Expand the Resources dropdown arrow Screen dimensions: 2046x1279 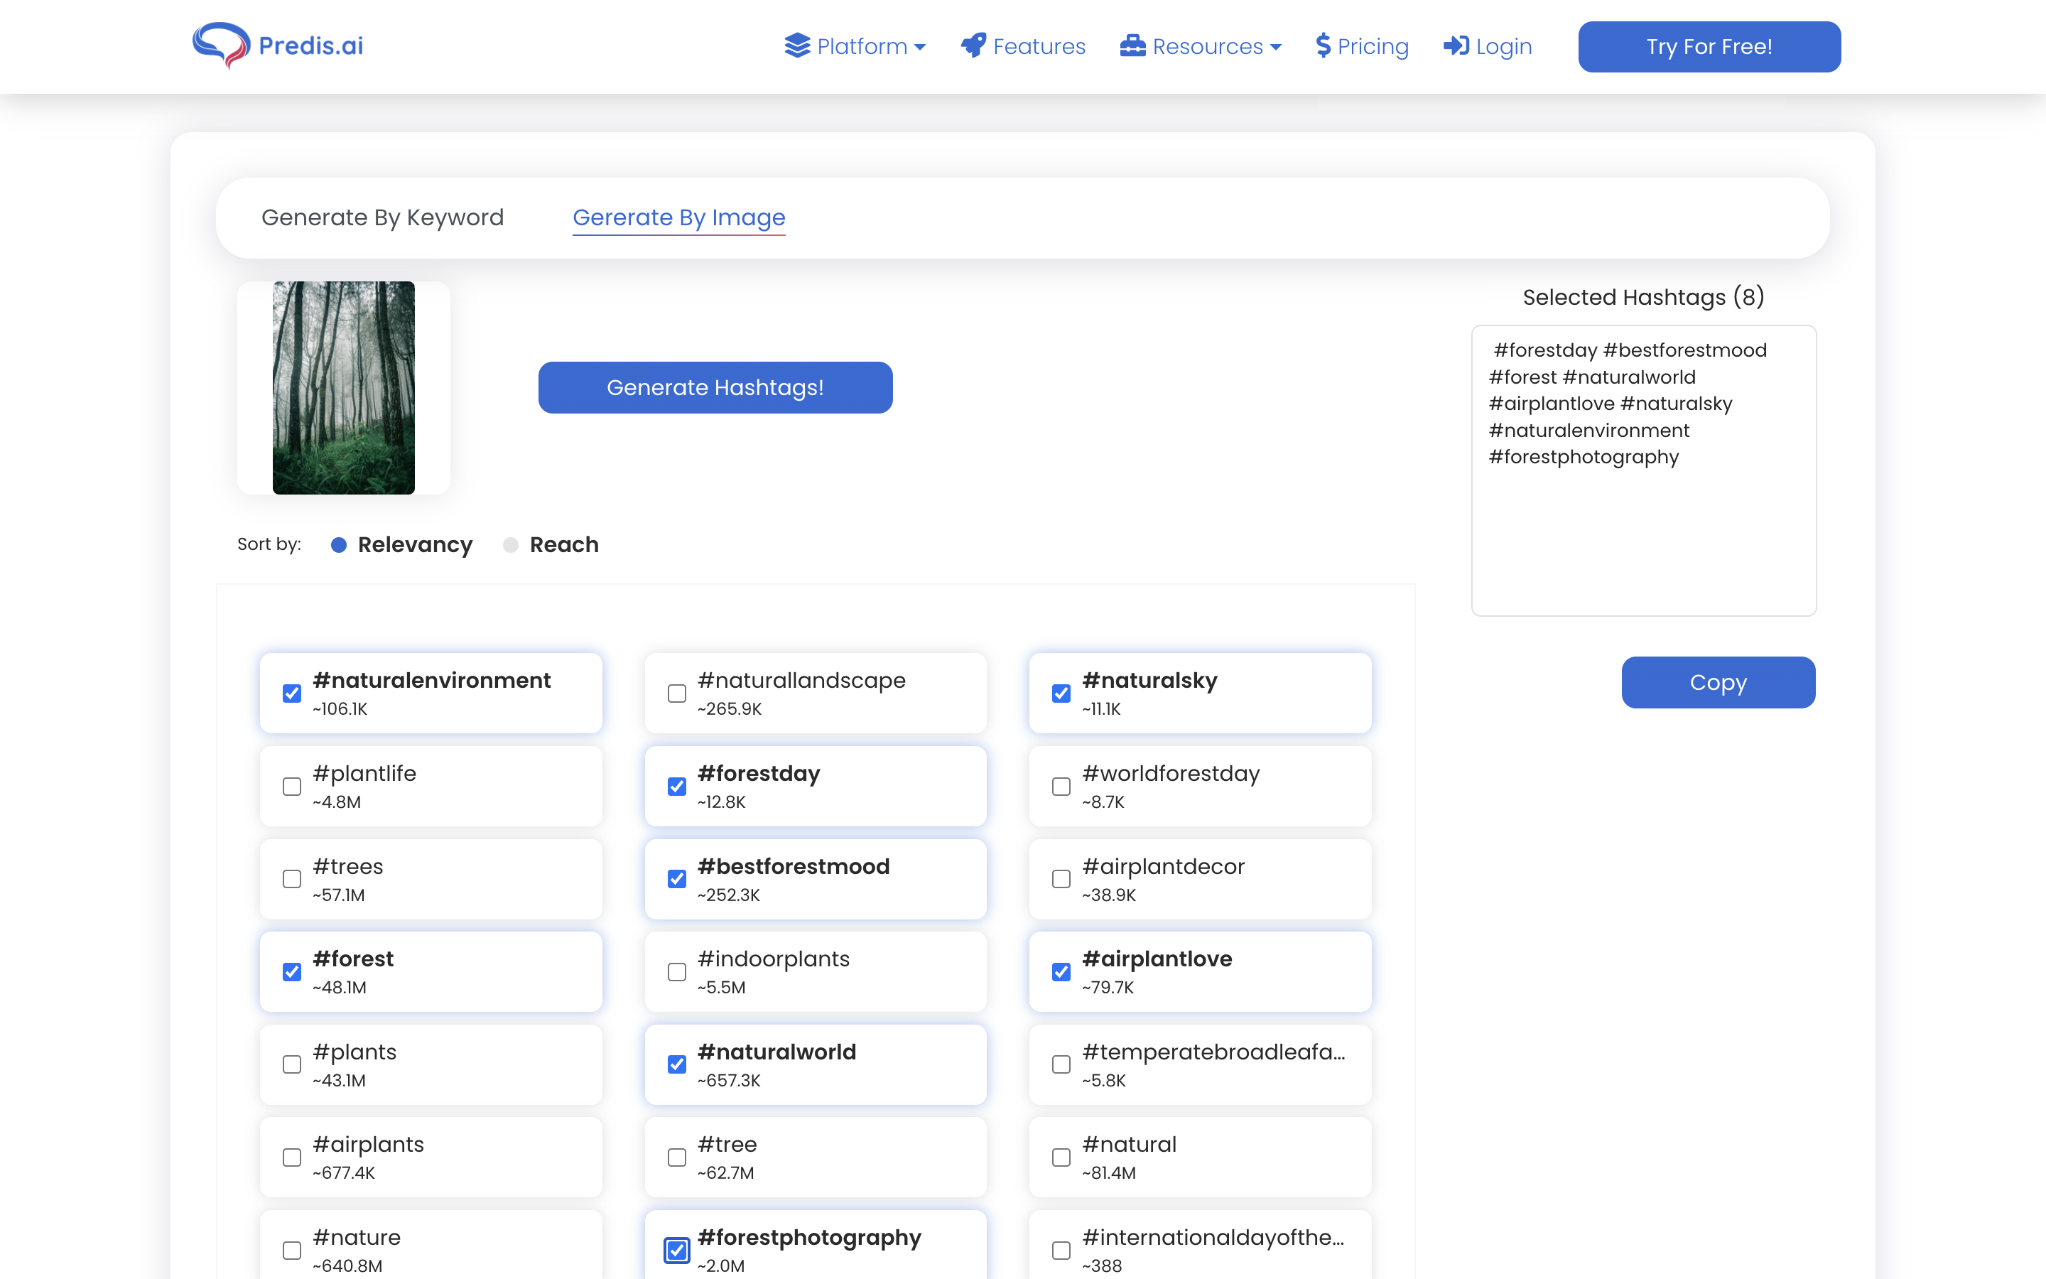click(1276, 48)
